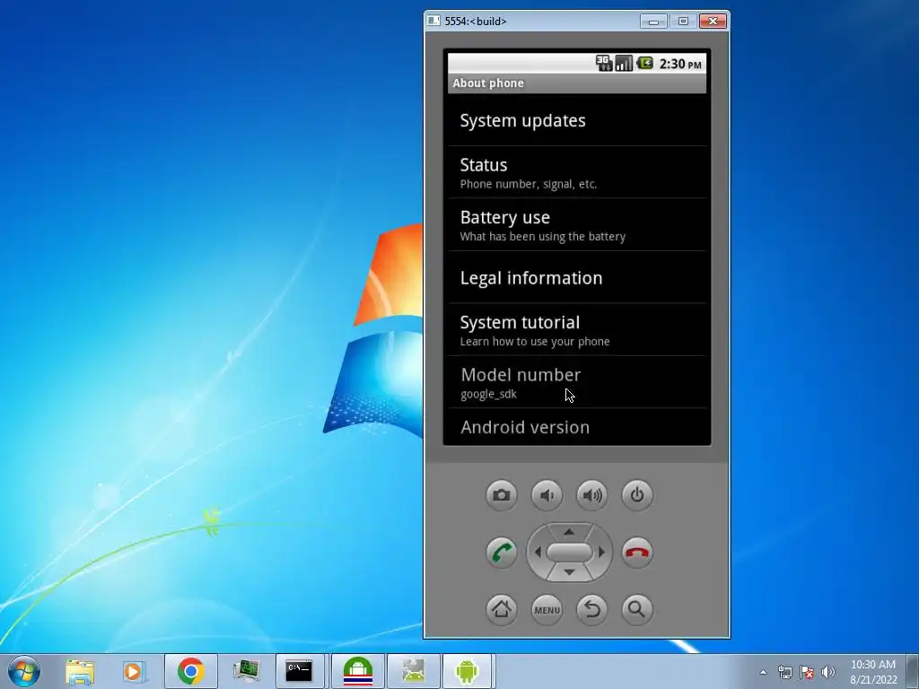
Task: Go to Android home screen button
Action: click(501, 609)
